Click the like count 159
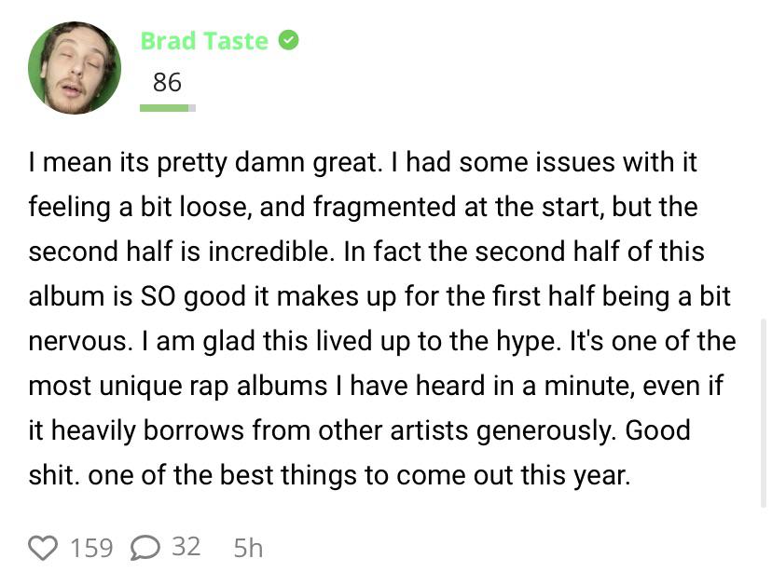772x586 pixels. point(90,549)
